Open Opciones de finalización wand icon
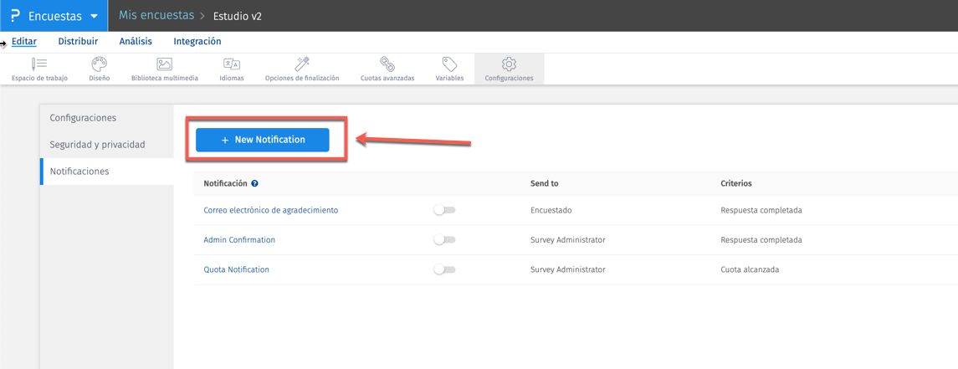 302,64
